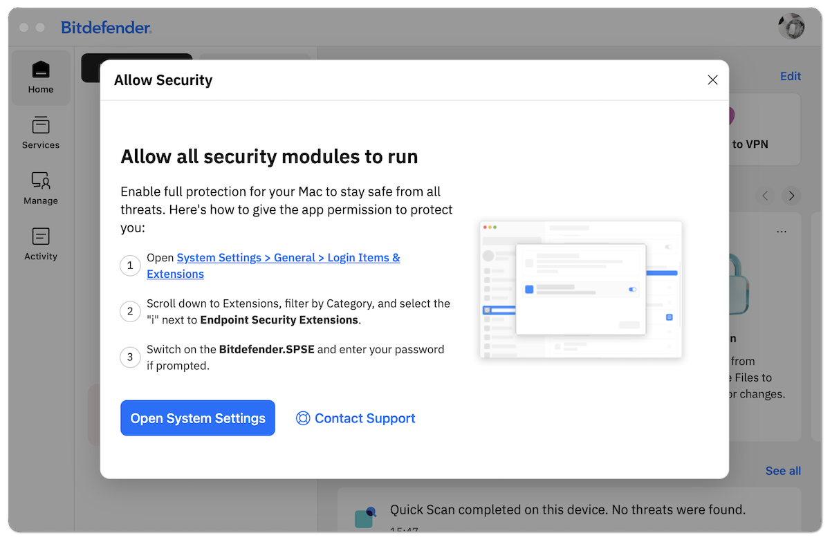Image resolution: width=830 pixels, height=542 pixels.
Task: Navigate to the Activity section
Action: pyautogui.click(x=40, y=243)
